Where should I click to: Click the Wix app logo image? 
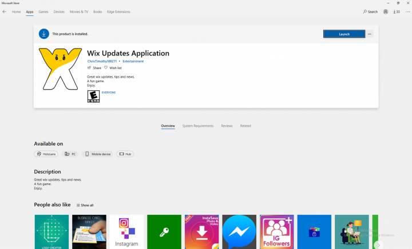pos(61,69)
